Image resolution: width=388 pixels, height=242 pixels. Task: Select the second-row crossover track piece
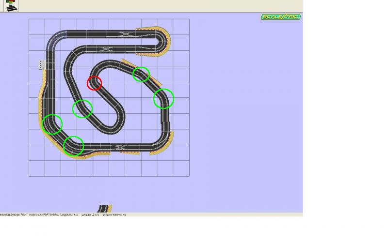[x=105, y=49]
